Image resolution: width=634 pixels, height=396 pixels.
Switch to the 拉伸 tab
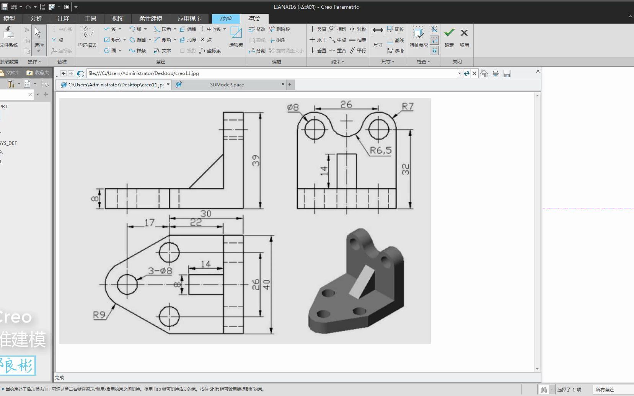[x=226, y=18]
